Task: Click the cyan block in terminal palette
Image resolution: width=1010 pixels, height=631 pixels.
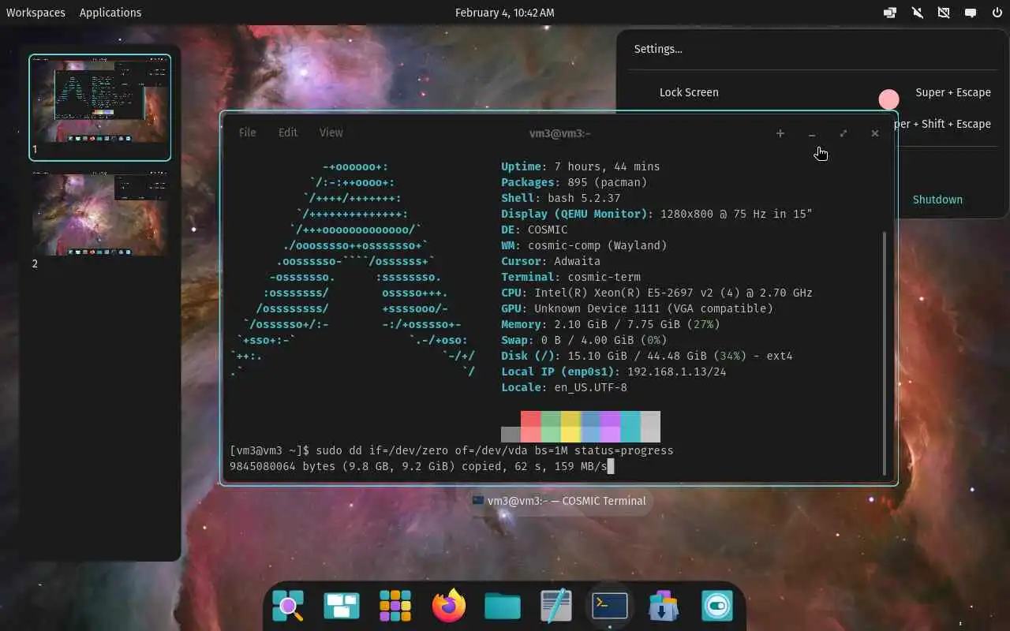Action: pos(630,427)
